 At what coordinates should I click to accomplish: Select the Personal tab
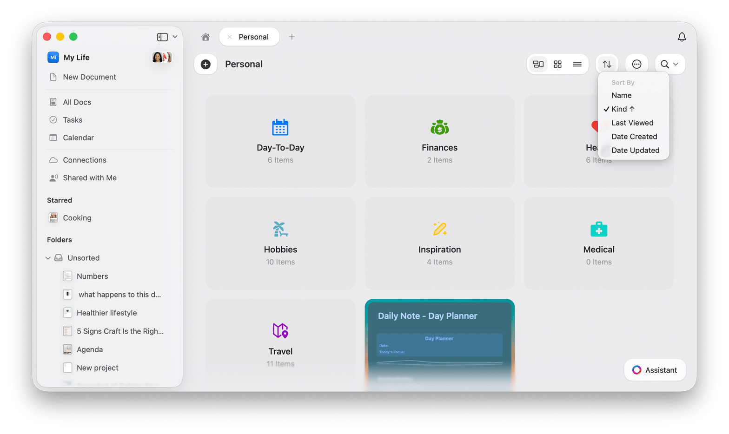(x=249, y=37)
